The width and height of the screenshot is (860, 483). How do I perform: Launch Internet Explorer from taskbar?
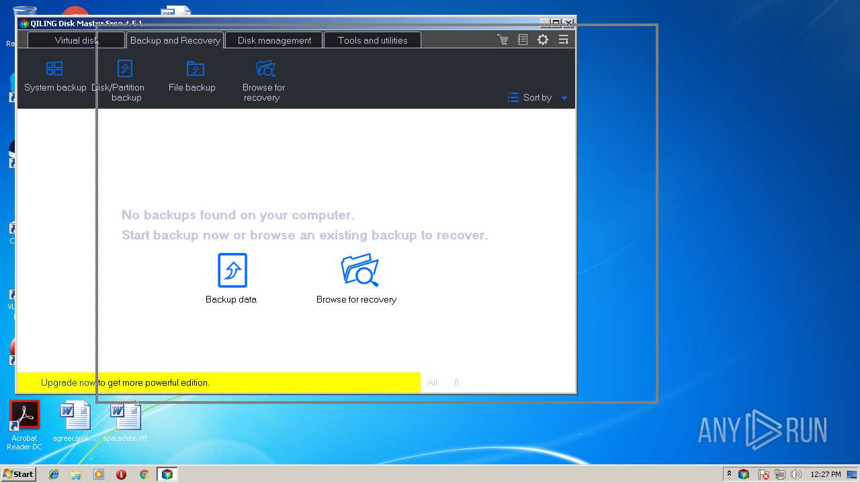tap(54, 474)
